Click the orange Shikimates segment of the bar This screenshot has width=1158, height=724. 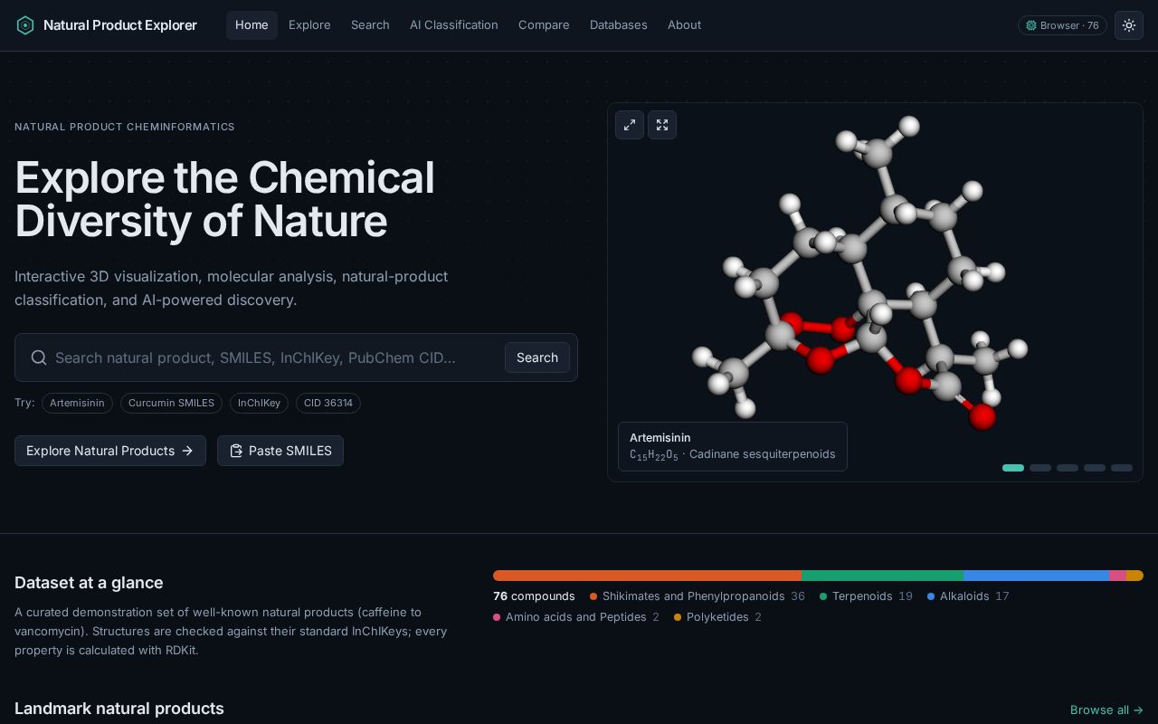pos(647,576)
